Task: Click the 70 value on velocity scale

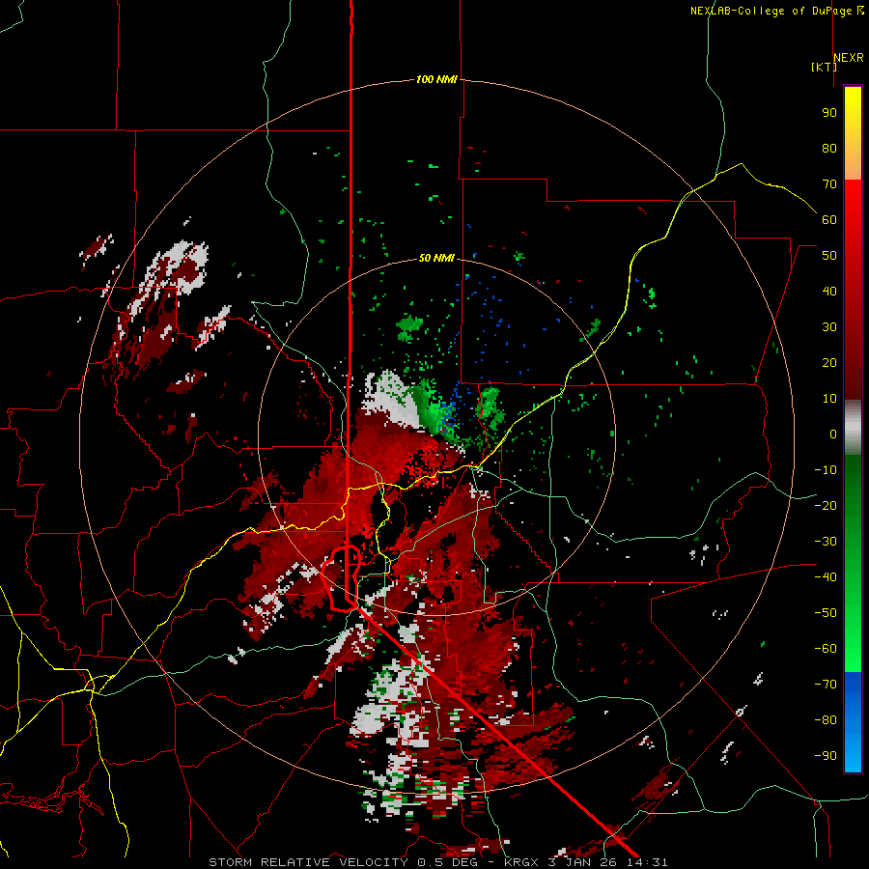Action: (x=829, y=184)
